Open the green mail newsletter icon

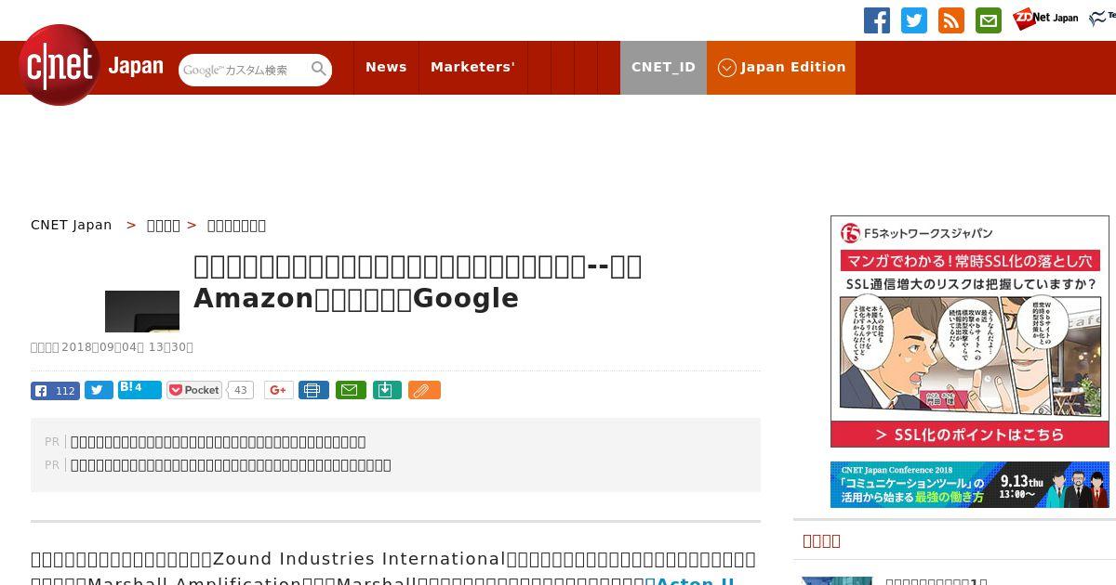(989, 20)
